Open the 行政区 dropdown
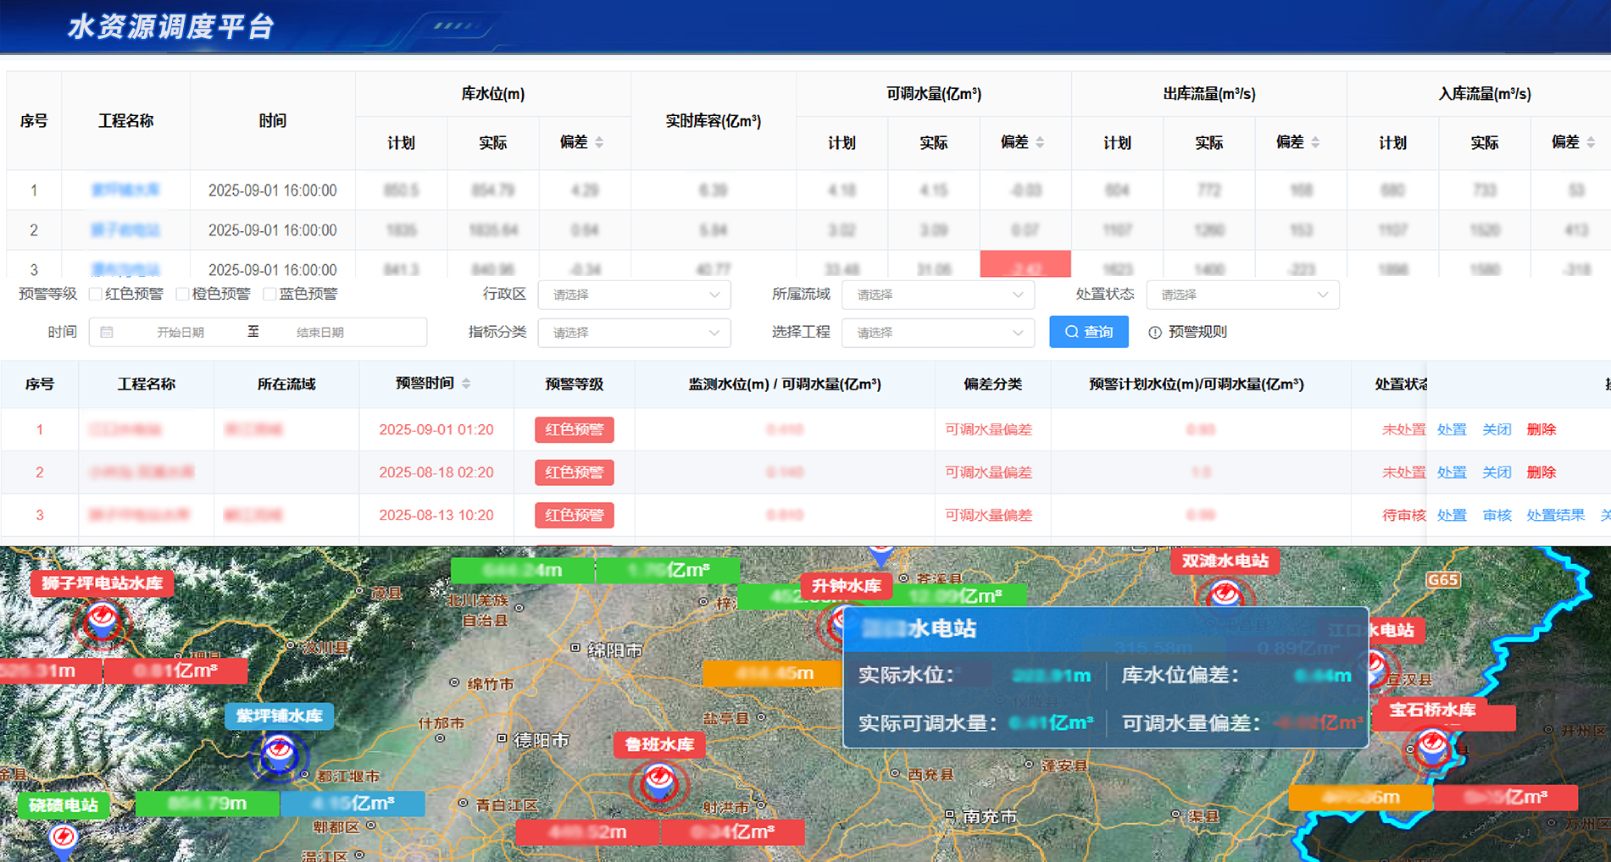This screenshot has width=1611, height=862. pos(634,295)
